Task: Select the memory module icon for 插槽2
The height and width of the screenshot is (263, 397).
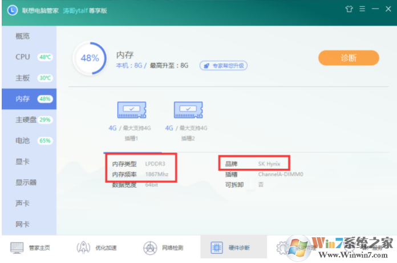Action: tap(188, 110)
